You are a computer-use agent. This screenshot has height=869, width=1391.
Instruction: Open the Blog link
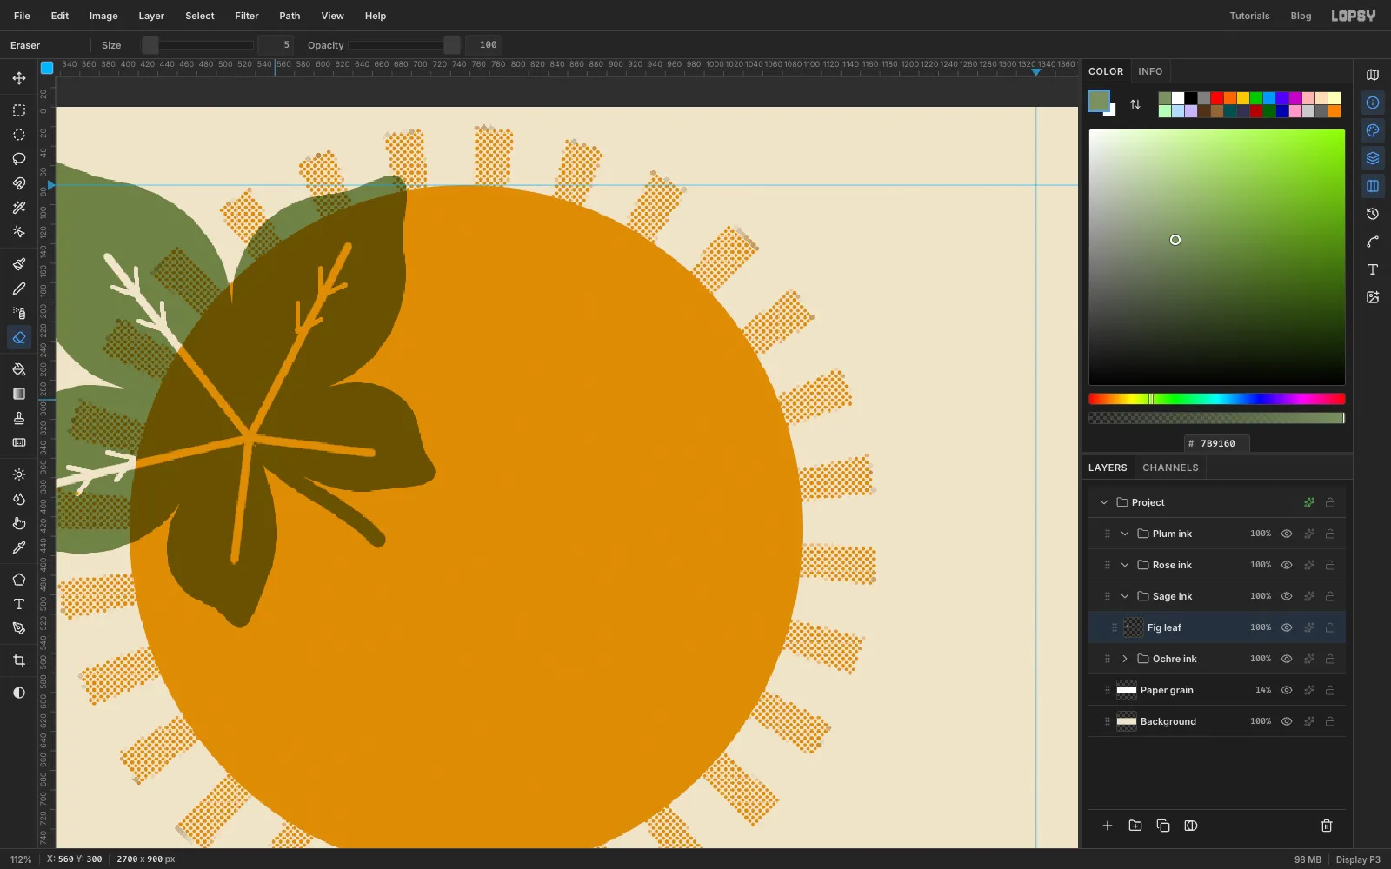tap(1301, 16)
